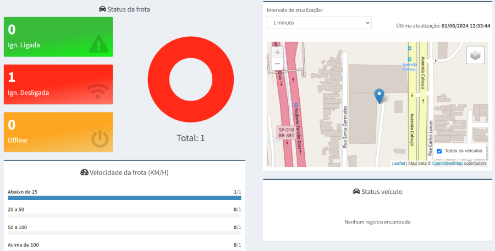Click the car icon beside Status veículo
Image resolution: width=495 pixels, height=251 pixels.
(356, 192)
